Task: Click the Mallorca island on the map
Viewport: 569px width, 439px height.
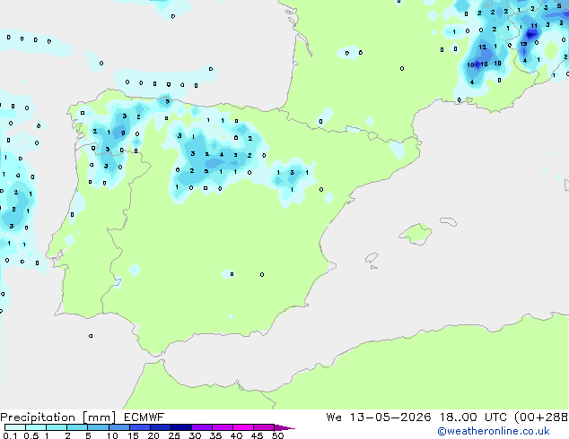Action: pyautogui.click(x=416, y=234)
